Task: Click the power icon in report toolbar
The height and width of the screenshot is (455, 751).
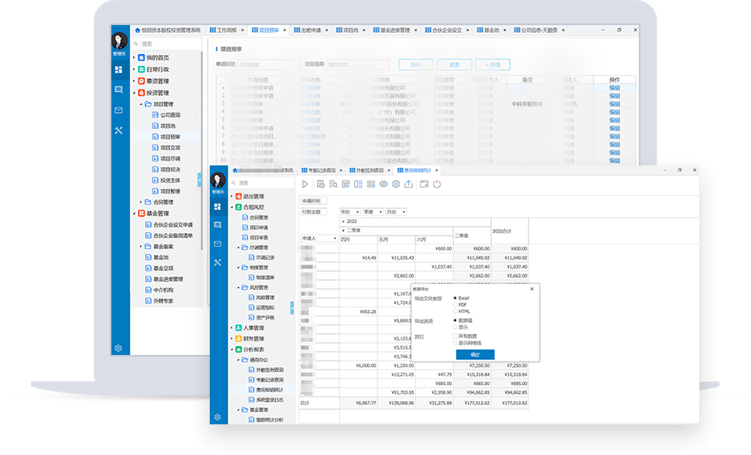Action: pyautogui.click(x=437, y=184)
